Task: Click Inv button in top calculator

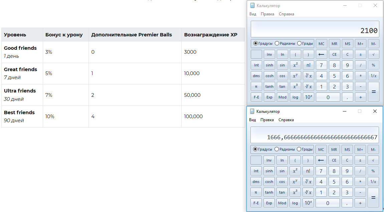Action: (269, 54)
